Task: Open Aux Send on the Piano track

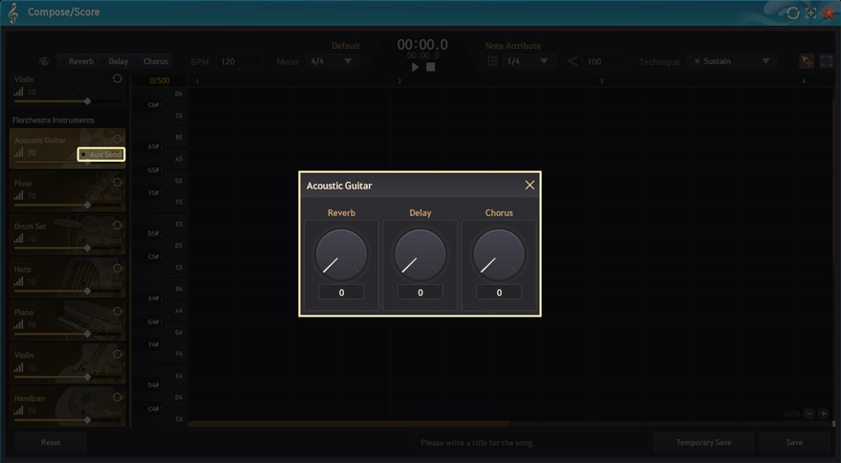Action: (x=101, y=326)
